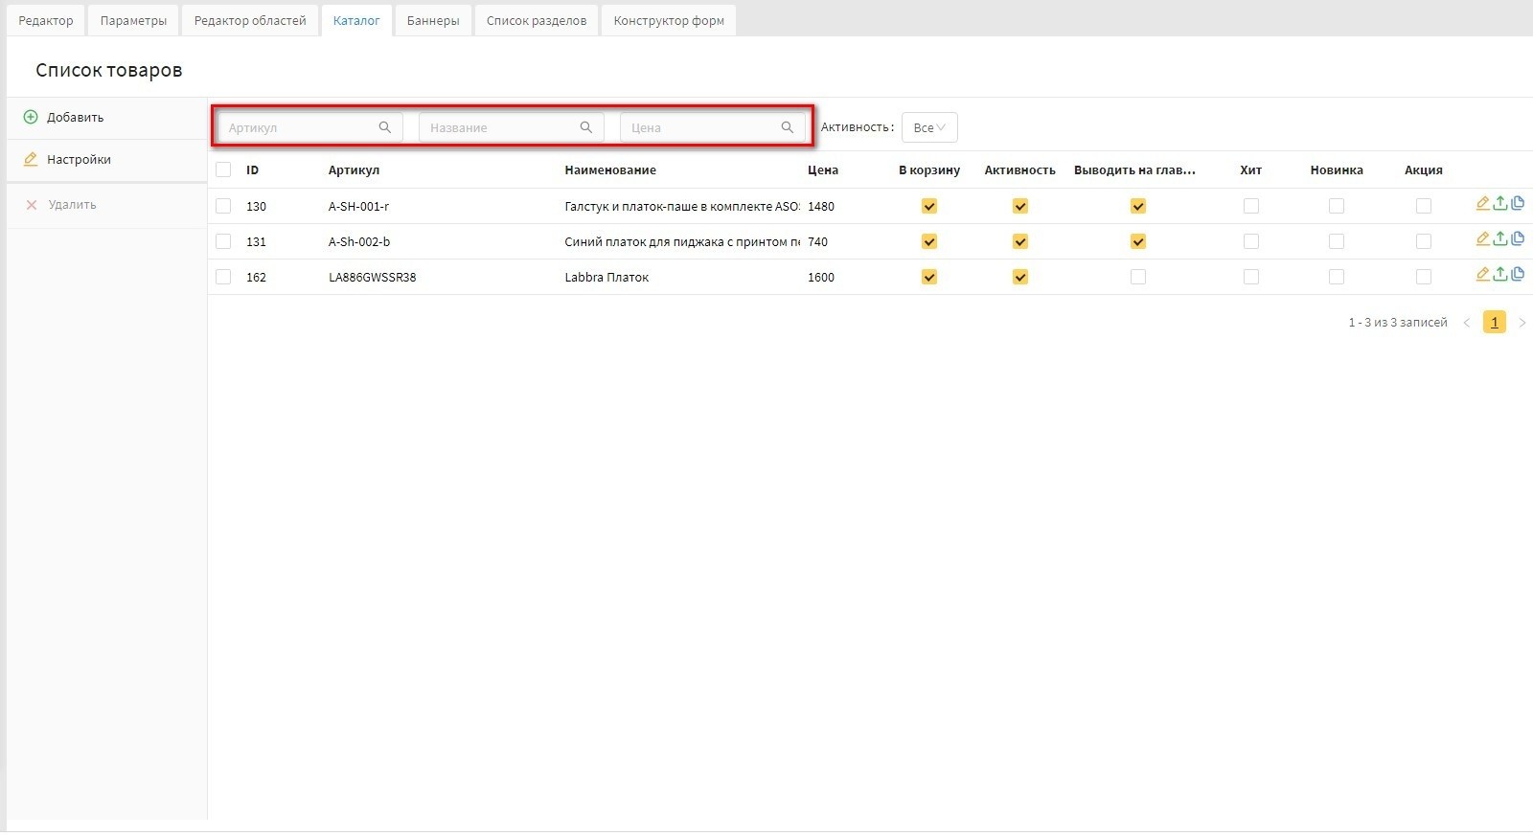Uncheck Активность for product 131

(1020, 241)
